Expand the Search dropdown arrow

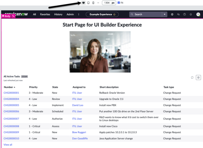[x=165, y=14]
